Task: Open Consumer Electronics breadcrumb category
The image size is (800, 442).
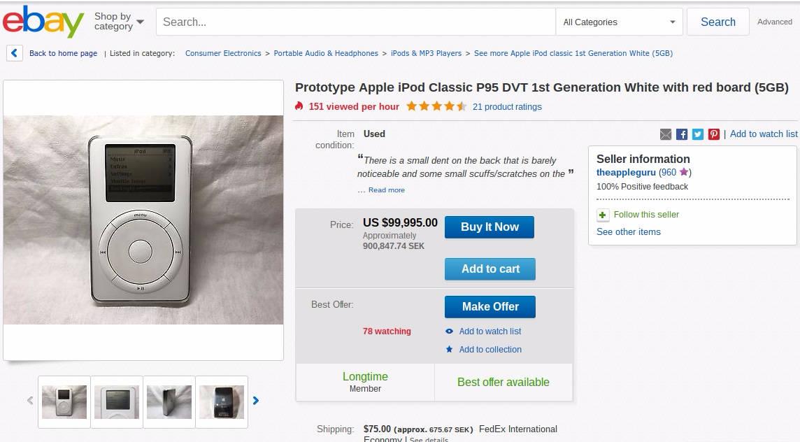Action: [x=223, y=53]
